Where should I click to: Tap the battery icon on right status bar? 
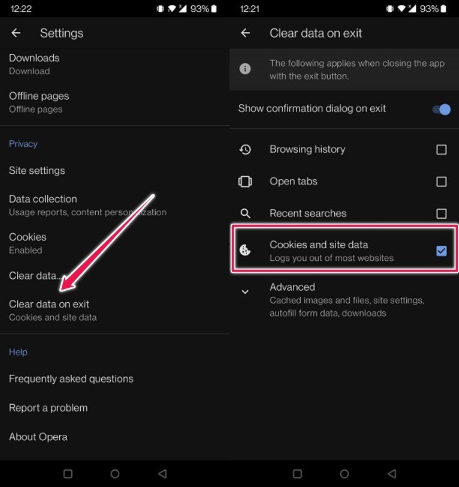click(443, 8)
